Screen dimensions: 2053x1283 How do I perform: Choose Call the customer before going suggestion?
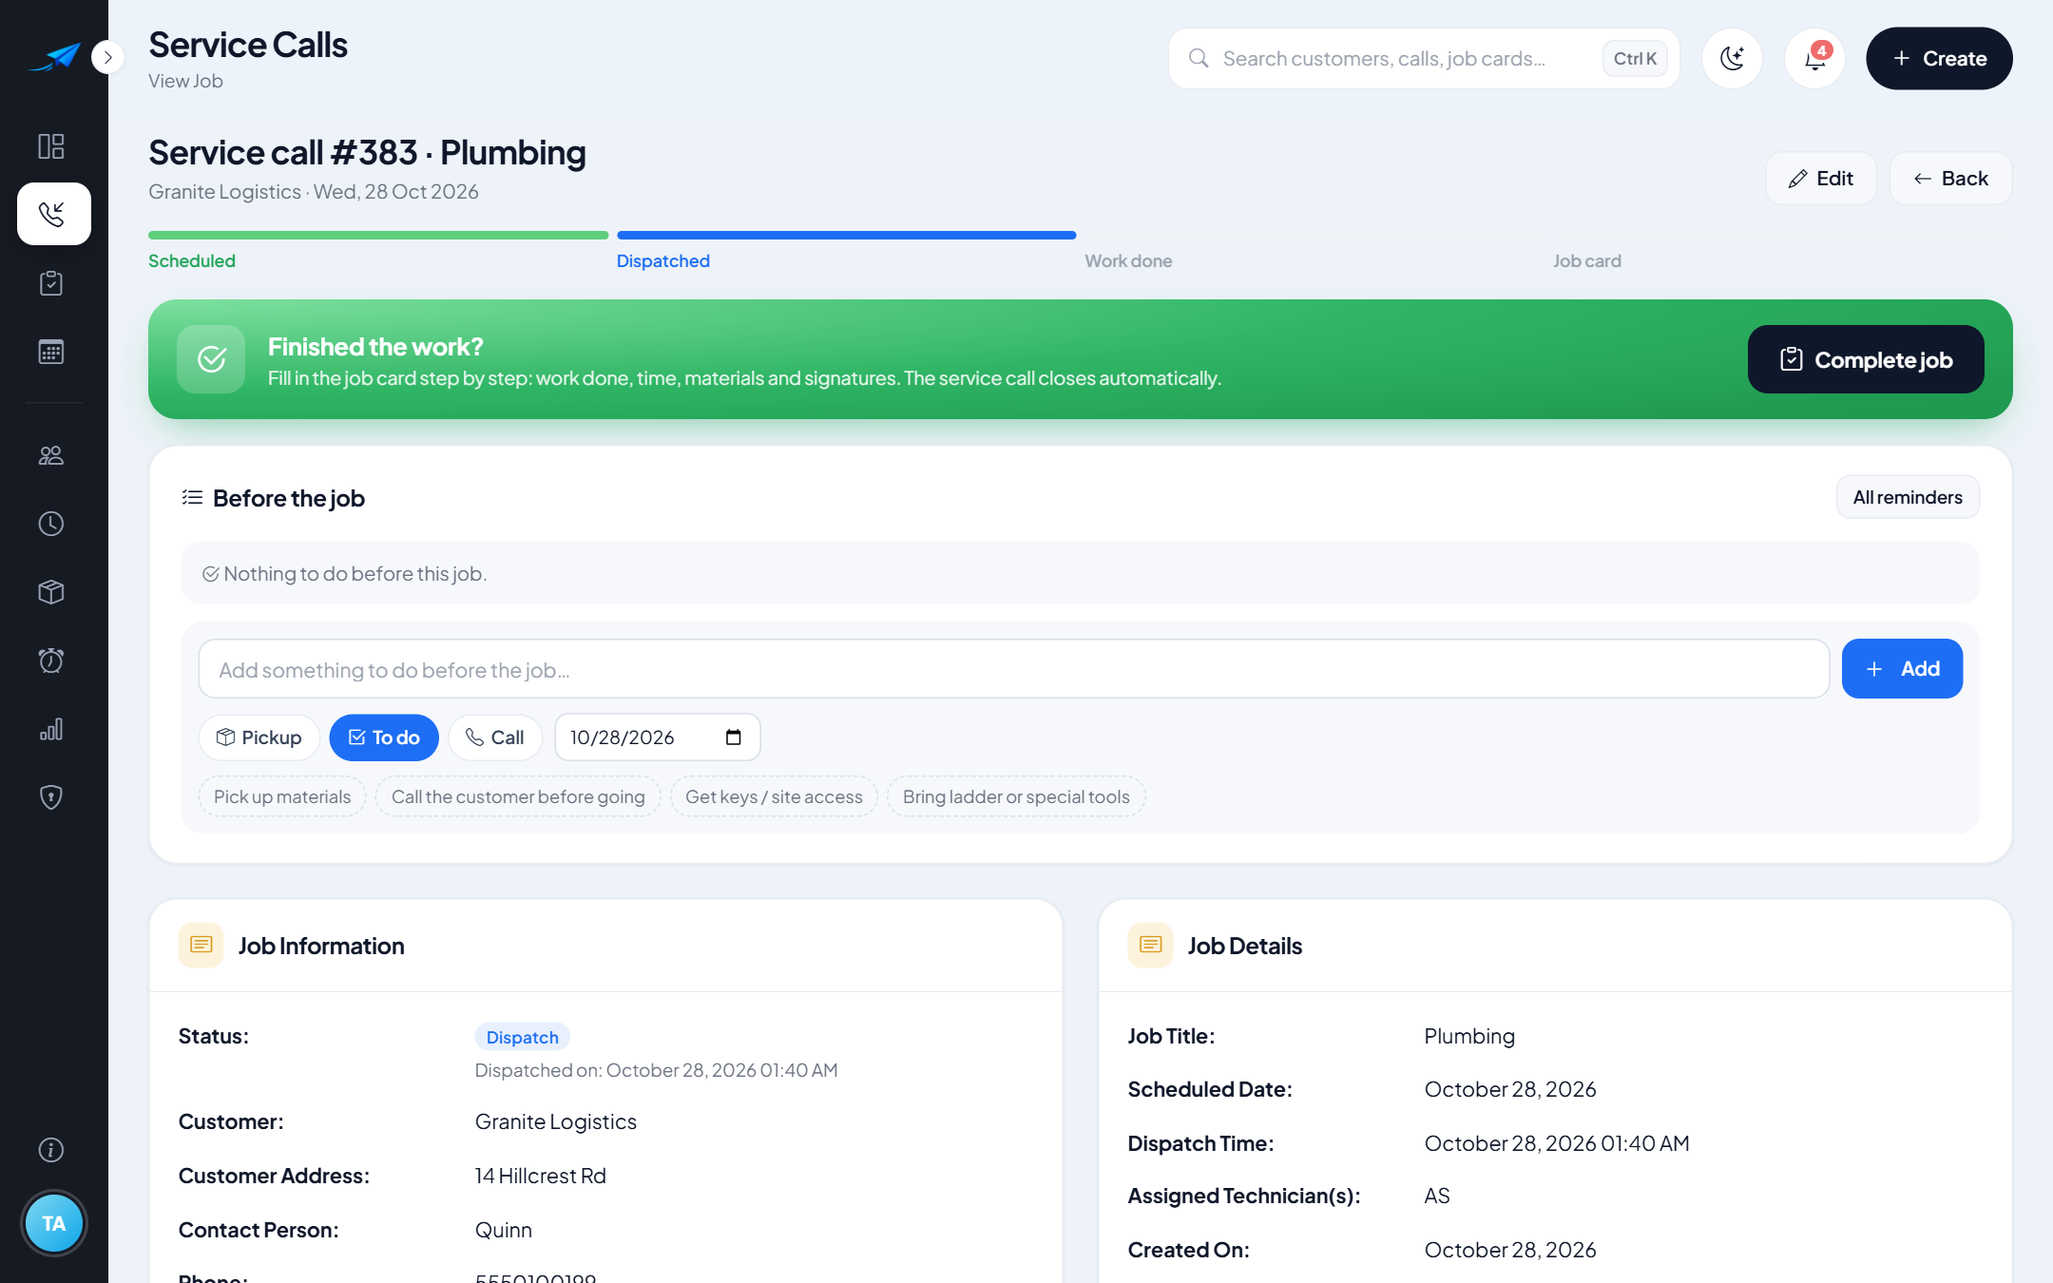(x=518, y=796)
